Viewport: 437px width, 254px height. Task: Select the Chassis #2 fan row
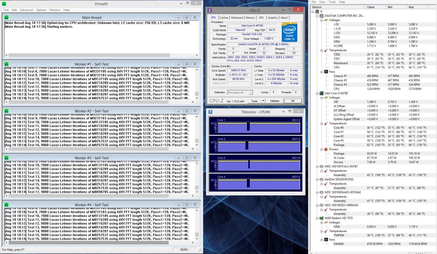[x=374, y=80]
